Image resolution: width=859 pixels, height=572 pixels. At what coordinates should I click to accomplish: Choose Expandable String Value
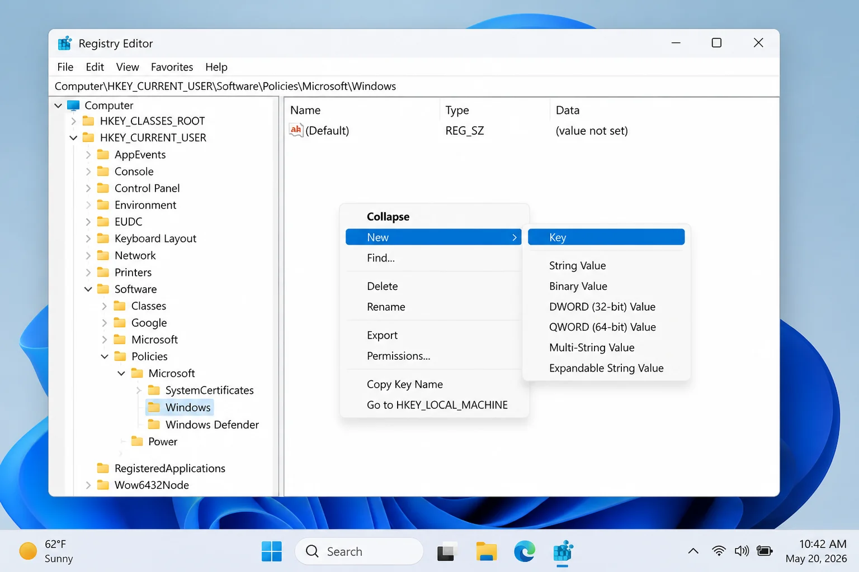click(606, 368)
